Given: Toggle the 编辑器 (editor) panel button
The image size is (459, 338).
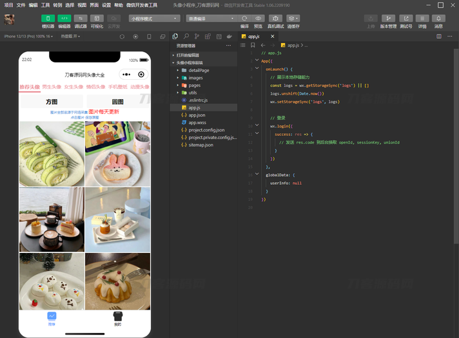Looking at the screenshot, I should [64, 19].
